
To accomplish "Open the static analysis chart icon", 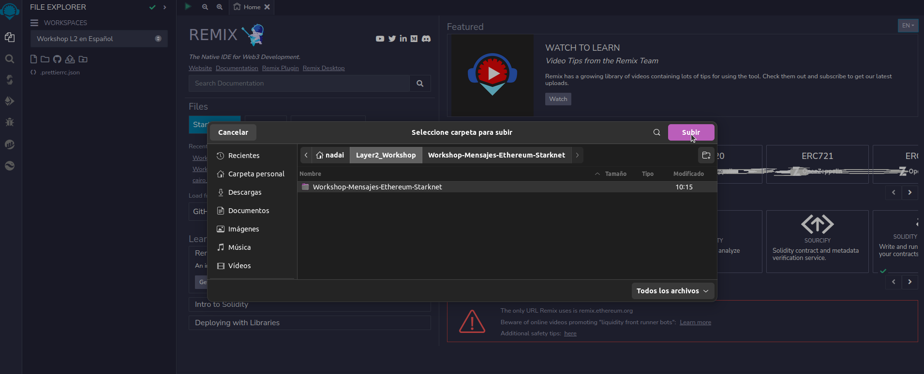I will click(10, 144).
